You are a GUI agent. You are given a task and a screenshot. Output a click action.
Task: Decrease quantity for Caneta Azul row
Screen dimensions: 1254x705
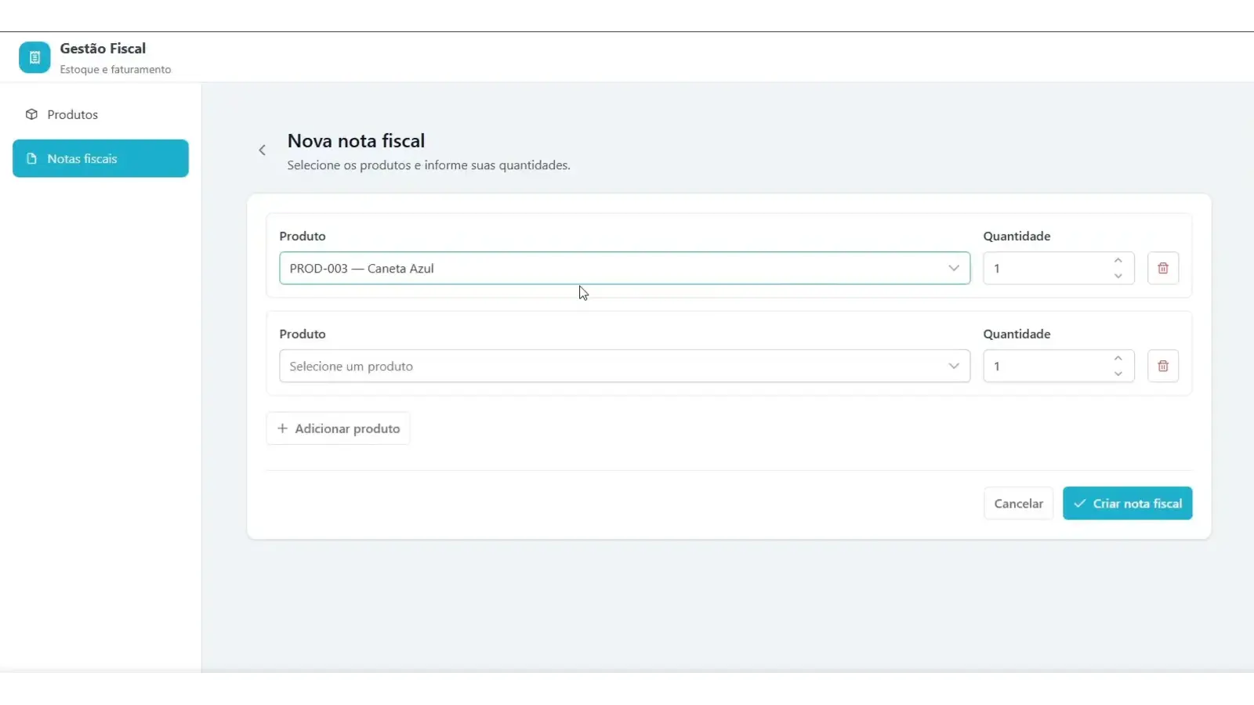(1118, 276)
